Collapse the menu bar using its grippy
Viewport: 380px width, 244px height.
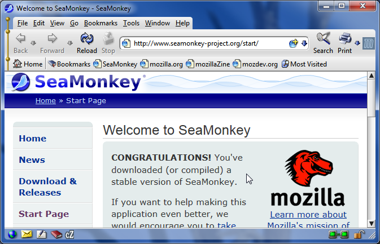(8, 23)
